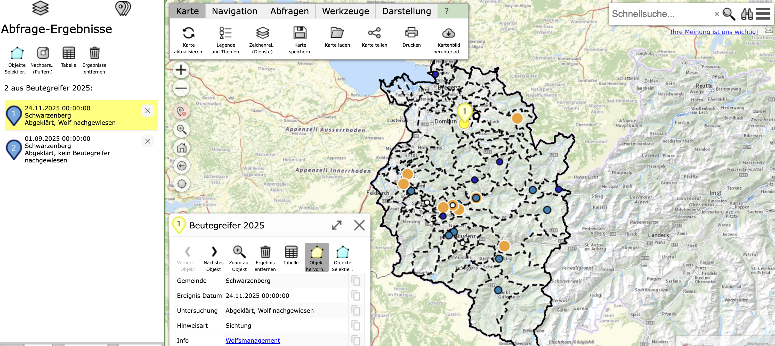The image size is (775, 346).
Task: Open the Wolfsmanagement link
Action: coord(253,341)
